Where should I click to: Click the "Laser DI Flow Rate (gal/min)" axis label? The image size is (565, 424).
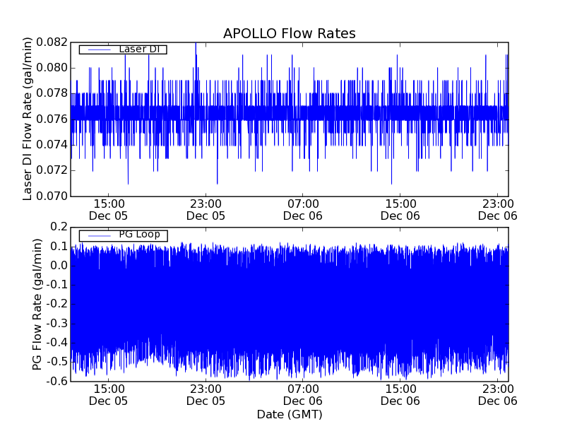coord(28,119)
